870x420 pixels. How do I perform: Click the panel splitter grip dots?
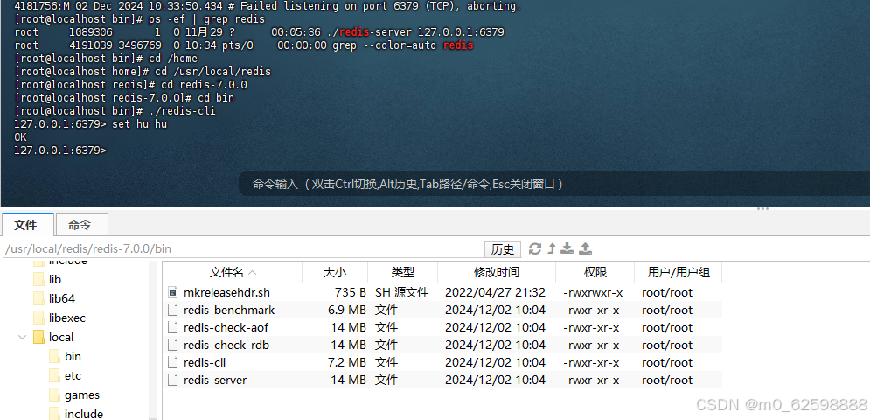(763, 209)
